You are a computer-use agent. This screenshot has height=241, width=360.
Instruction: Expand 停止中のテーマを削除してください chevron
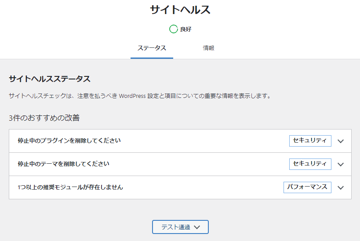[x=341, y=165]
